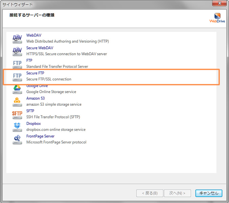Viewport: 229px width, 203px height.
Task: Pick the Amazon S3 title text
Action: [36, 98]
